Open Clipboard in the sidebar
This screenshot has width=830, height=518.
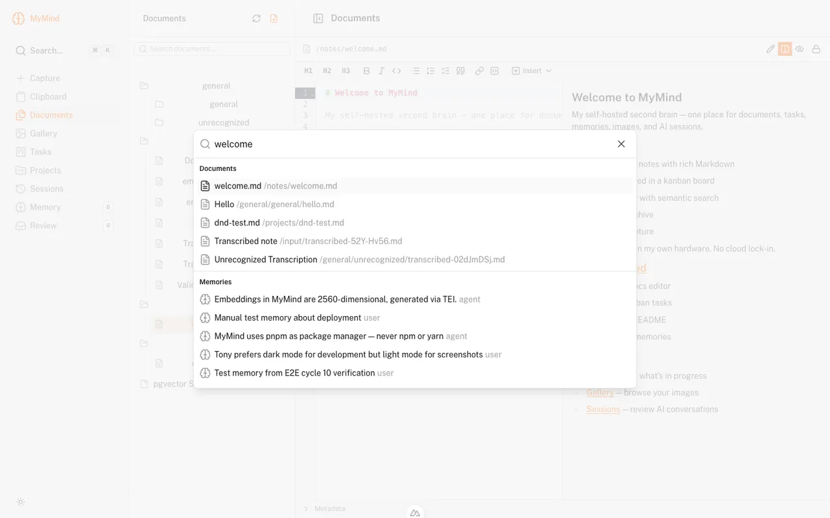click(41, 96)
